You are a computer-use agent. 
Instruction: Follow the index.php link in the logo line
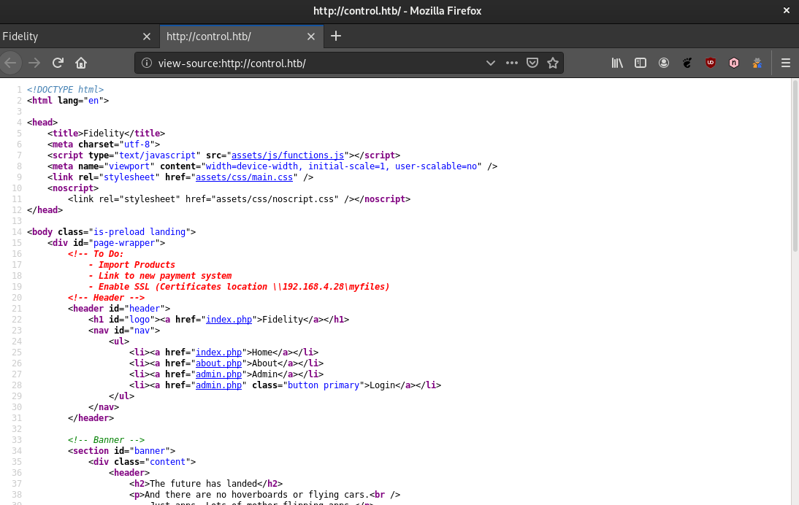click(x=229, y=320)
